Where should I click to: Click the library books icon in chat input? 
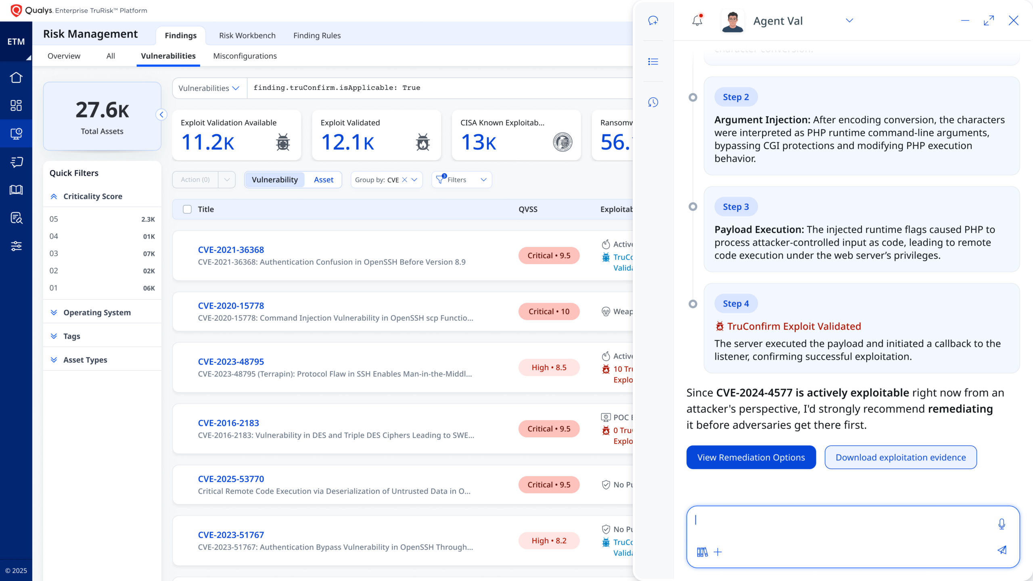702,552
